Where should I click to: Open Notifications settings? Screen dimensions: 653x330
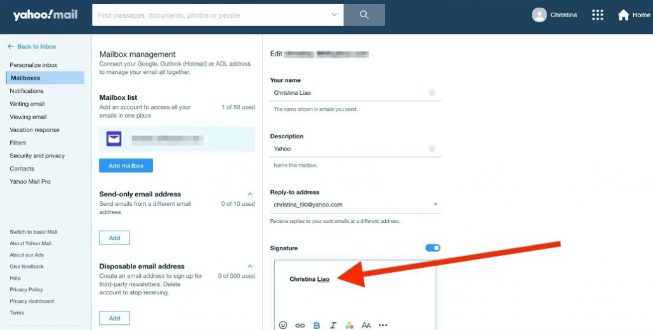coord(26,90)
